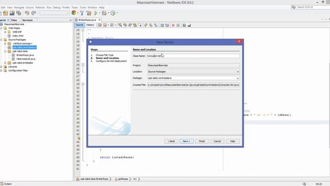Click the Redo toolbar icon
Screen dimensions: 330x186
point(34,13)
